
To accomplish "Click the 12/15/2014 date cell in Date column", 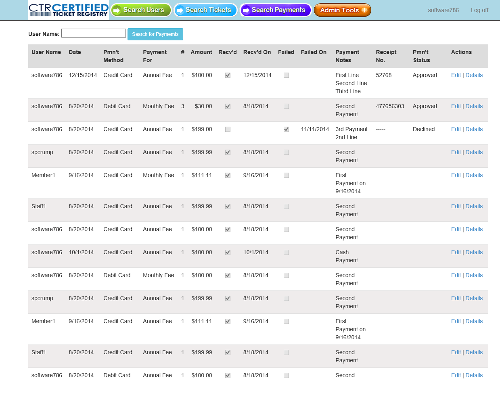I will (x=83, y=75).
